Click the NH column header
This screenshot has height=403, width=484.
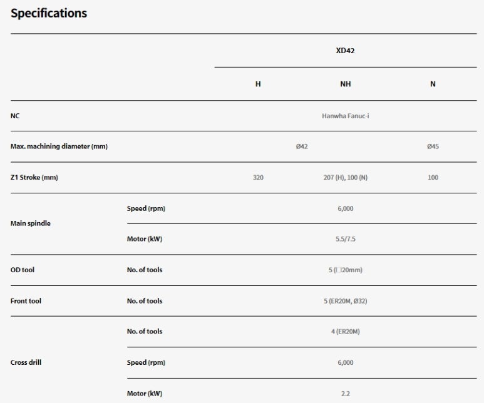coord(345,84)
